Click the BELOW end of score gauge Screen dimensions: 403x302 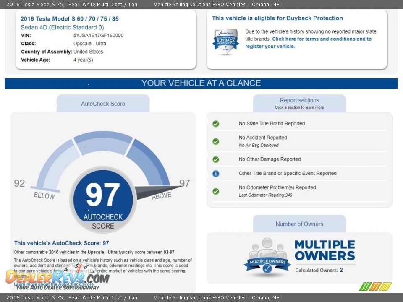pyautogui.click(x=44, y=196)
